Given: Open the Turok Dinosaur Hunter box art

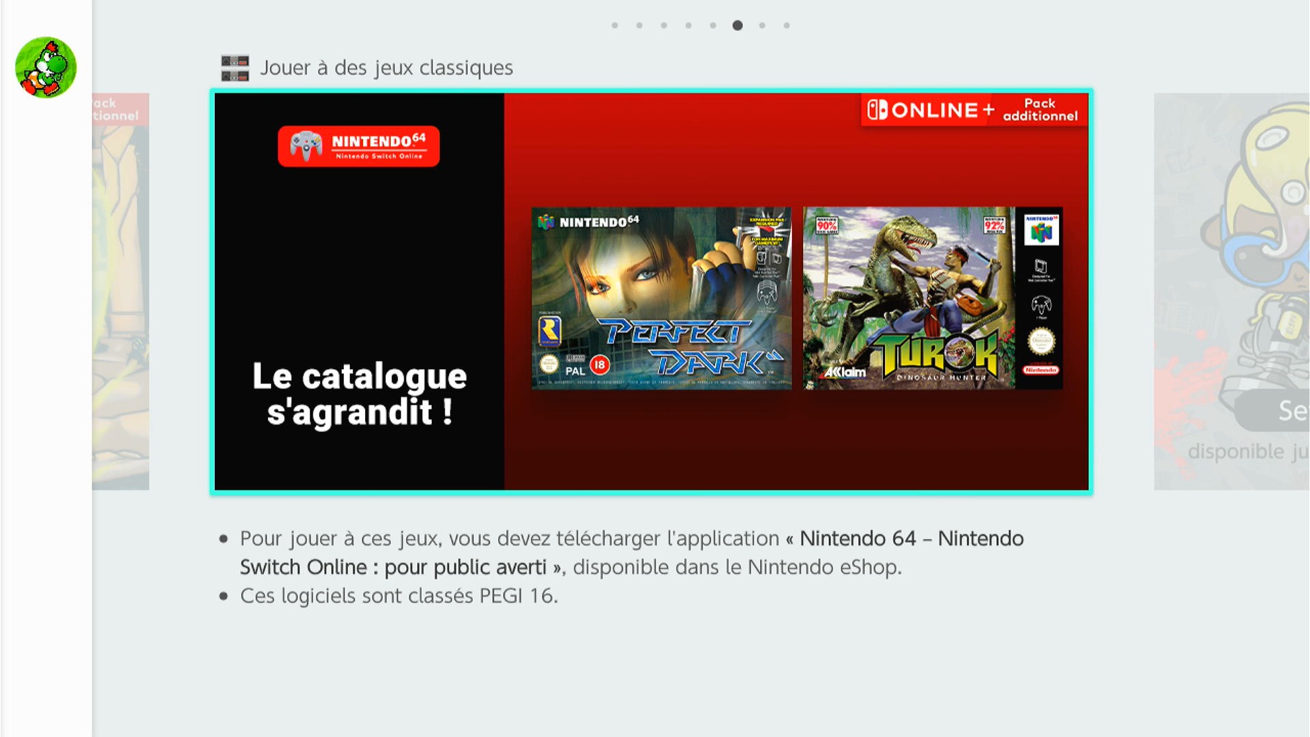Looking at the screenshot, I should [933, 298].
